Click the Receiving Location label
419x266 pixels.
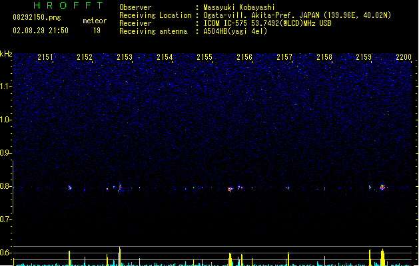(155, 15)
